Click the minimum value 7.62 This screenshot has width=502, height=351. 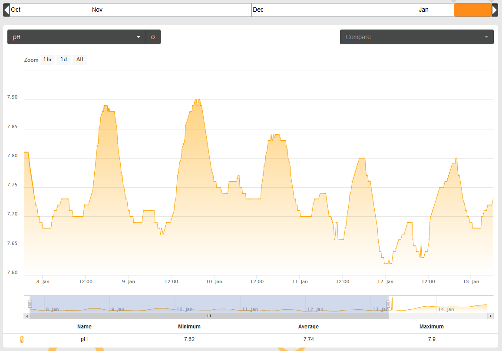189,339
